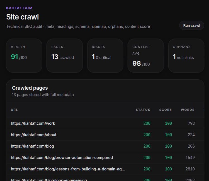Click the Technical SEO audit subtitle
Viewport: 209px width, 181px height.
click(x=78, y=26)
